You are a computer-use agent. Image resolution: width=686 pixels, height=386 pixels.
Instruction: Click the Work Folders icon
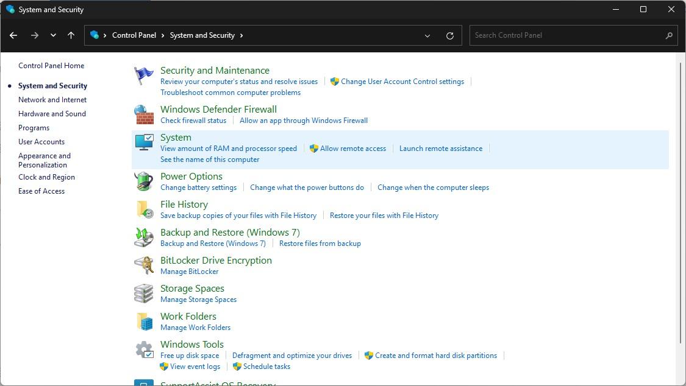[145, 321]
